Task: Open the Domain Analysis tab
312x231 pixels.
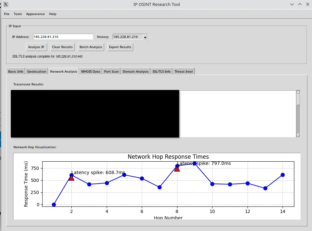Action: coord(136,72)
